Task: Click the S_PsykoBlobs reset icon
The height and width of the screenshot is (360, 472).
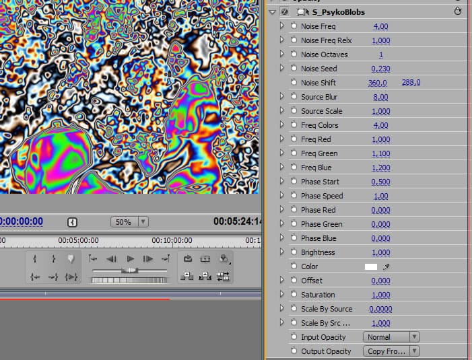Action: pyautogui.click(x=459, y=12)
